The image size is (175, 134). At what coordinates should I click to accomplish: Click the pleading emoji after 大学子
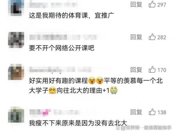52,90
